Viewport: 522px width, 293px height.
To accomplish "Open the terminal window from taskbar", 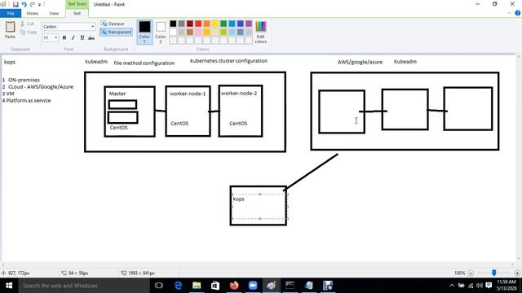I will tap(290, 286).
